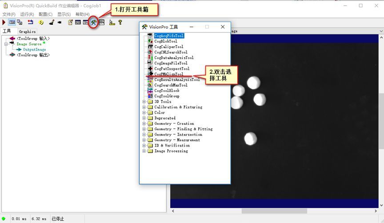The image size is (384, 223).
Task: Click the purple arrow icon of ToolGroup 输入
Action: 12,39
